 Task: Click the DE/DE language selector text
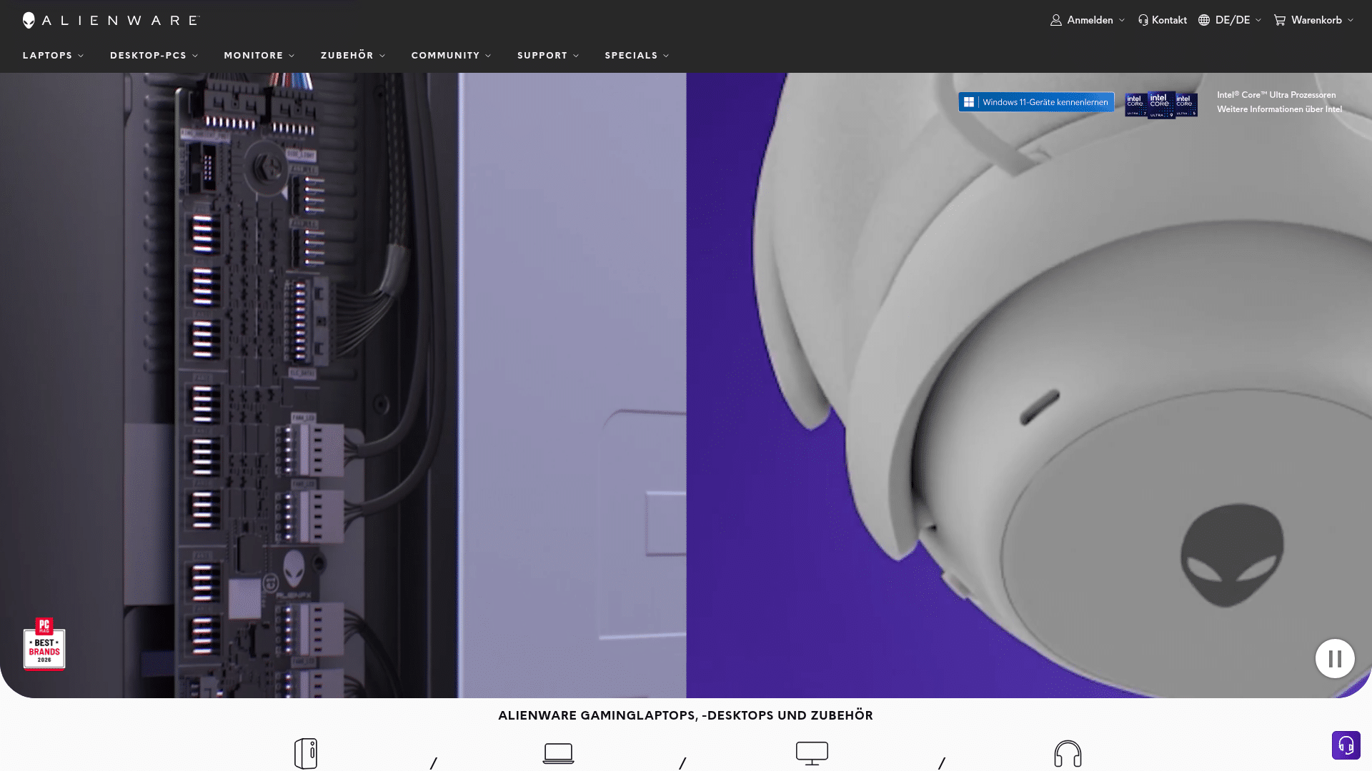1233,20
